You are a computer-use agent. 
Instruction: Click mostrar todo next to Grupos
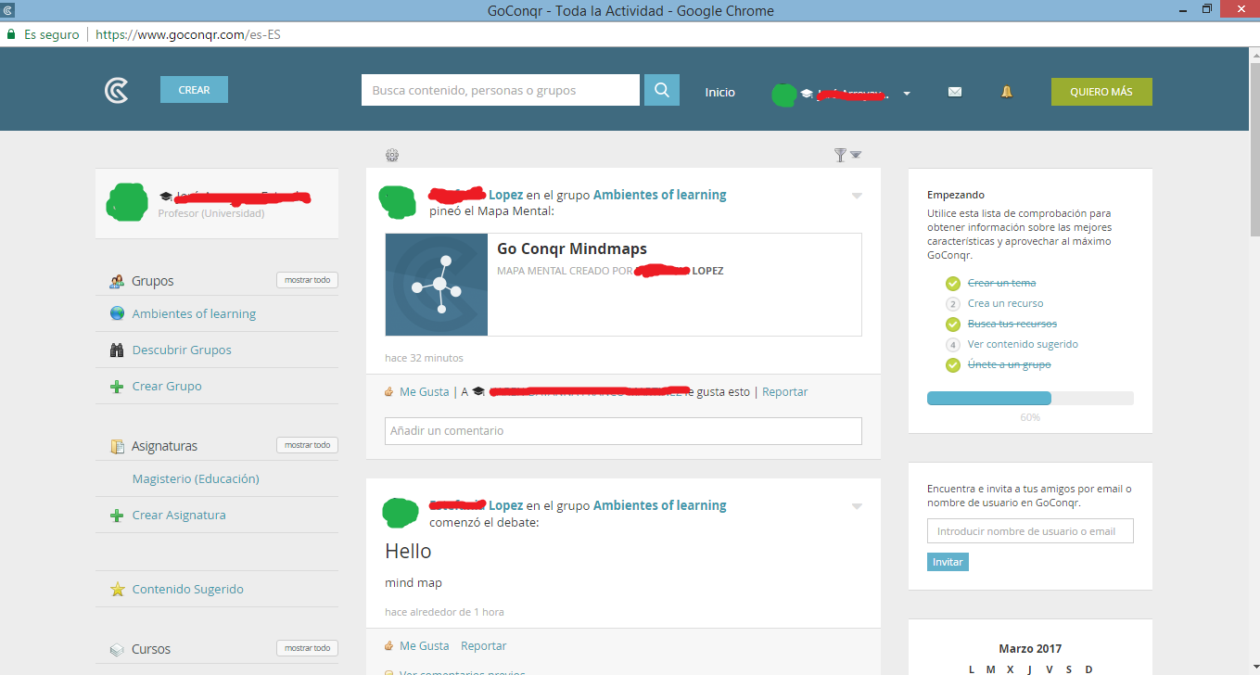tap(307, 280)
